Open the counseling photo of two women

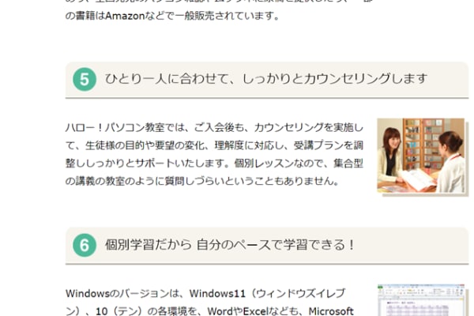coord(420,156)
